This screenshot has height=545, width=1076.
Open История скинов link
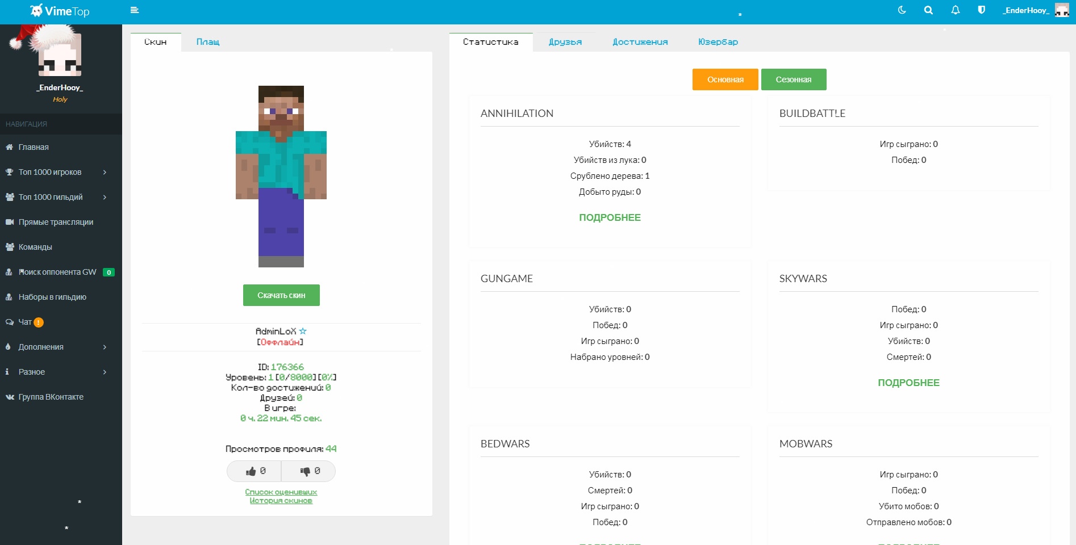(x=281, y=501)
